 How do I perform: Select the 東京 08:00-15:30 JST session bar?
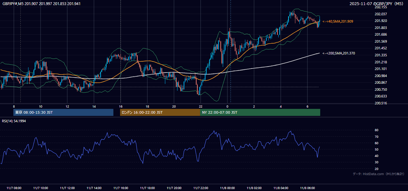[63, 112]
